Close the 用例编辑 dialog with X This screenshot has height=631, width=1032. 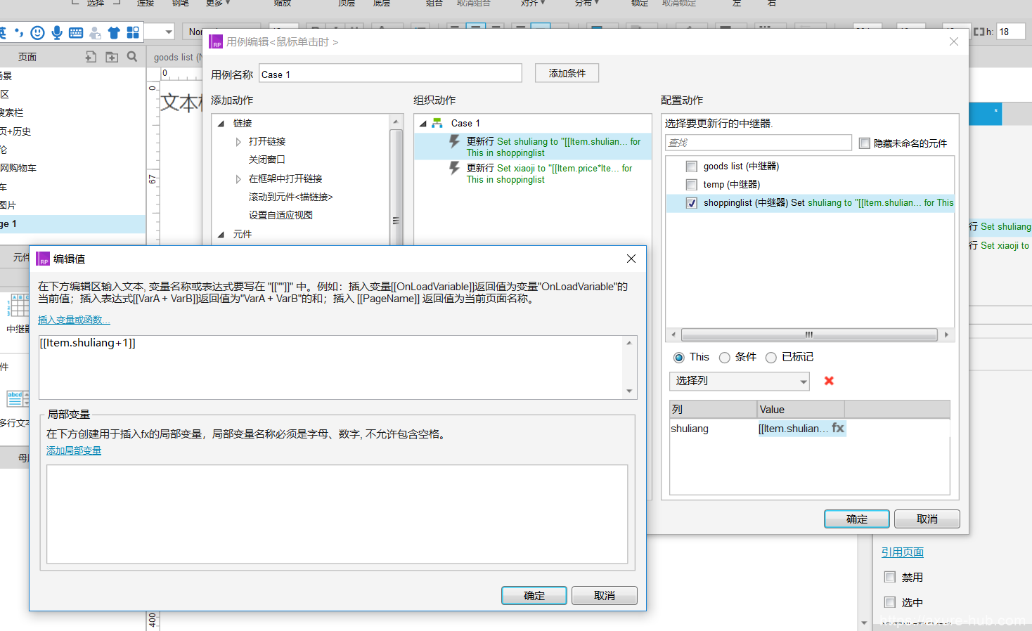point(954,41)
